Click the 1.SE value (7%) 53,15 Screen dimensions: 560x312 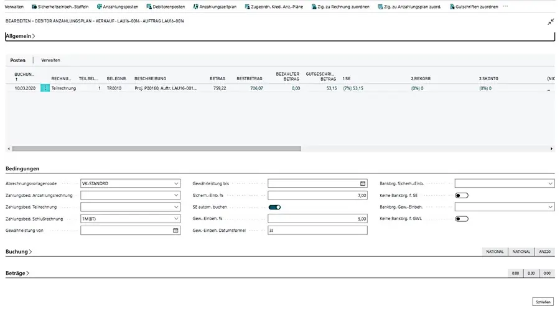[x=353, y=88]
